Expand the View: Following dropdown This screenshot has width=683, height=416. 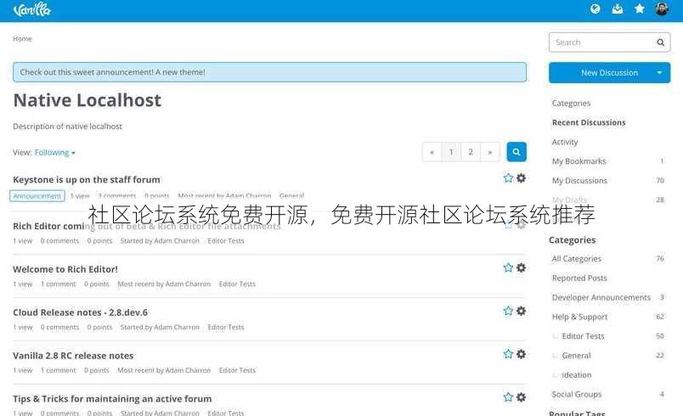[x=55, y=152]
